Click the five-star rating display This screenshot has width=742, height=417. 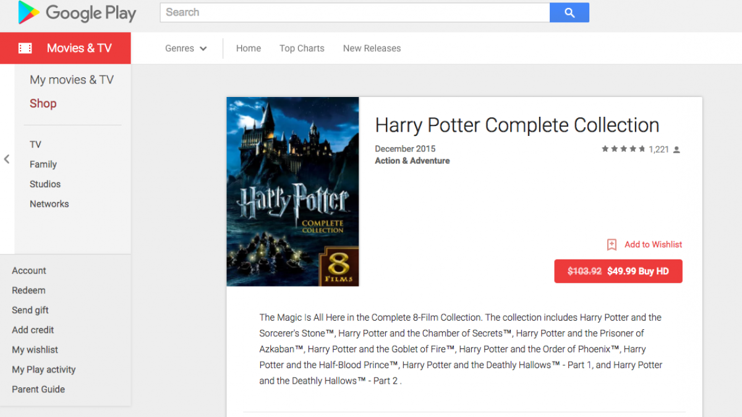pos(623,149)
